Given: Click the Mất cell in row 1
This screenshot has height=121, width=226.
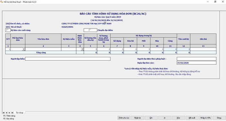Looking at the screenshot, I should (144, 49).
